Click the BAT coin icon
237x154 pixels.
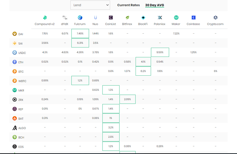pyautogui.click(x=14, y=118)
